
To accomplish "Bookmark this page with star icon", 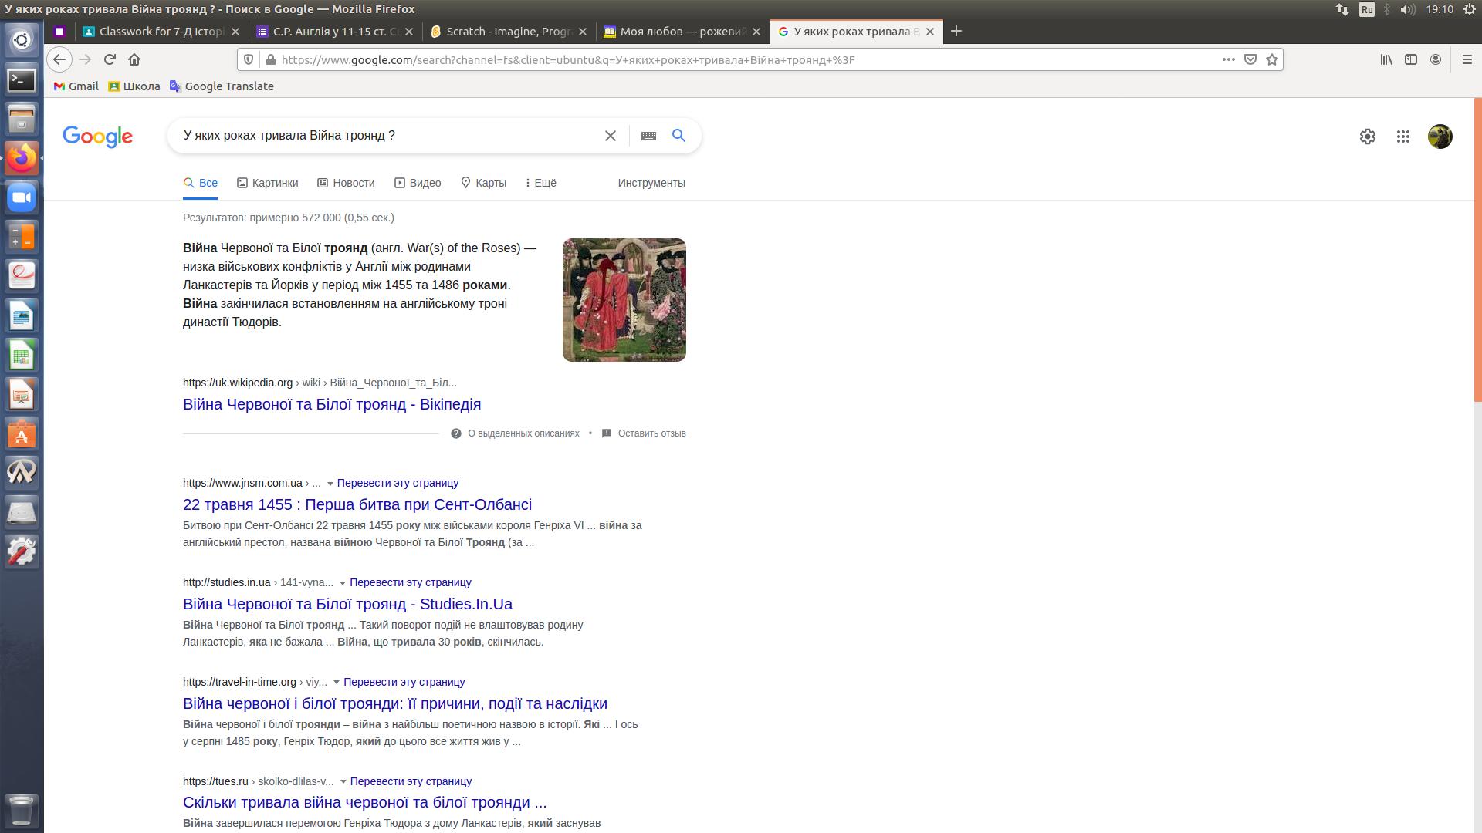I will (1272, 59).
